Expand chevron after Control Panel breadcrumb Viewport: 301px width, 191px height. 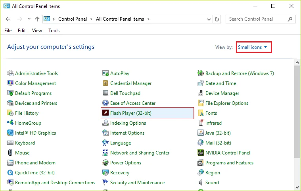coord(91,19)
